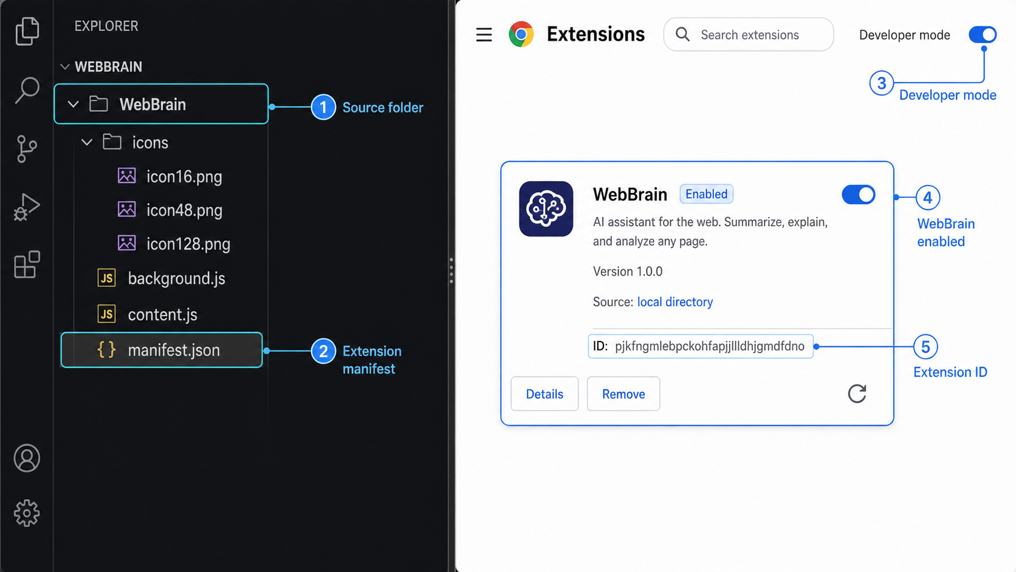Collapse the icons folder chevron
The height and width of the screenshot is (572, 1016).
tap(87, 142)
